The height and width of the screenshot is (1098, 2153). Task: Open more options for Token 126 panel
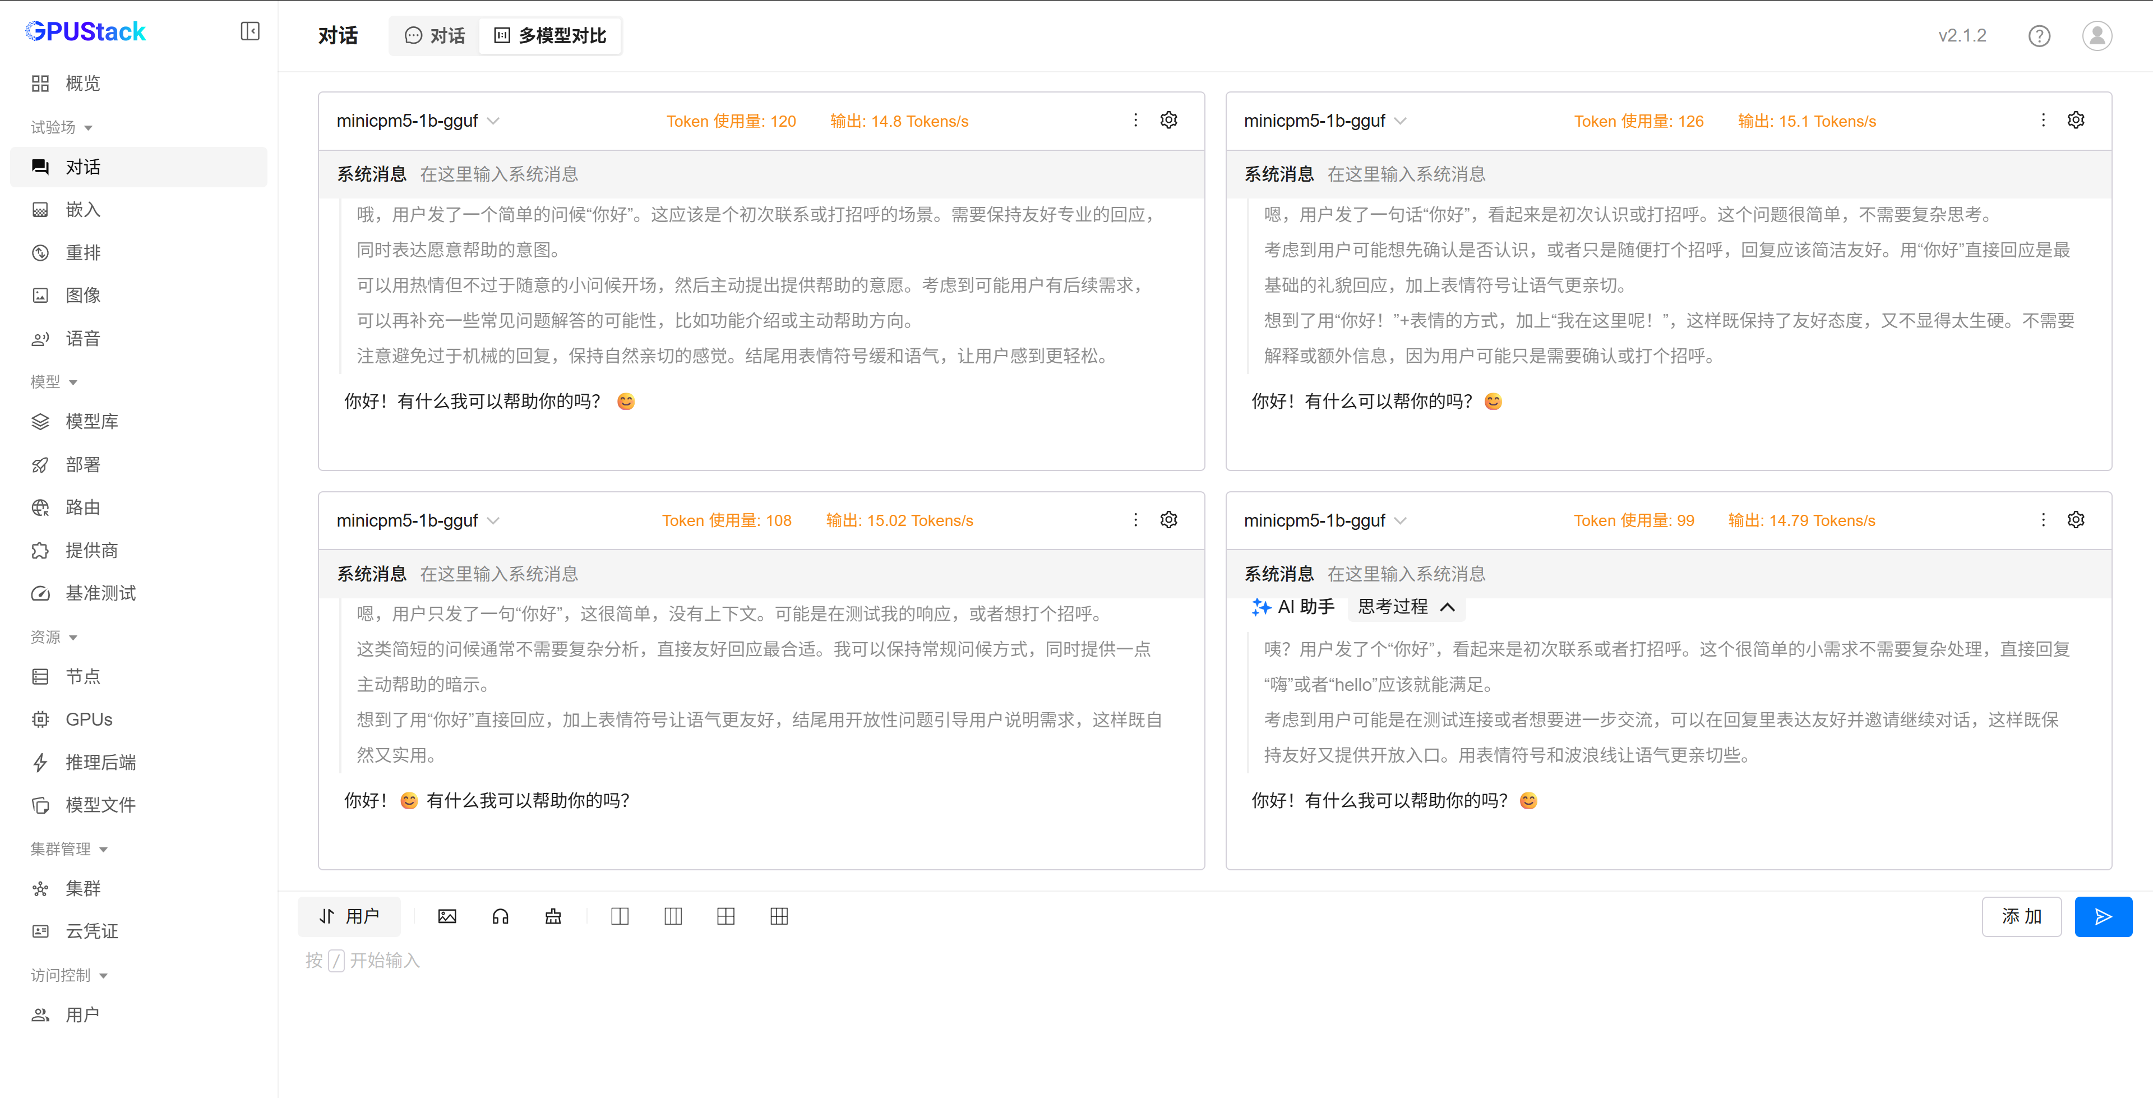pos(2043,121)
